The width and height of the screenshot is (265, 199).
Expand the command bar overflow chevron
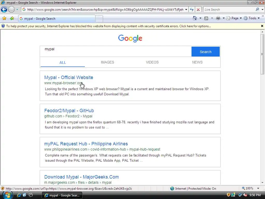coord(263,16)
